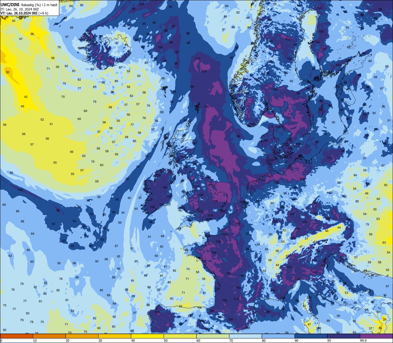393x343 pixels.
Task: Pick the purple legend segment above 99.9
Action: pyautogui.click(x=376, y=336)
